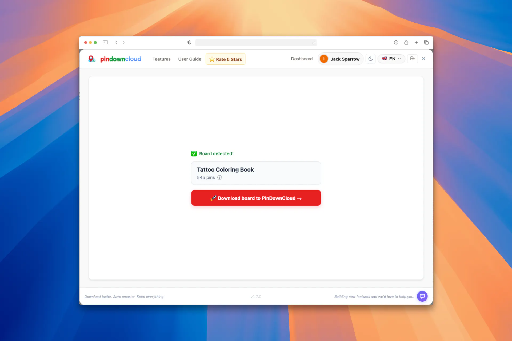
Task: Toggle dark mode moon icon
Action: click(370, 59)
